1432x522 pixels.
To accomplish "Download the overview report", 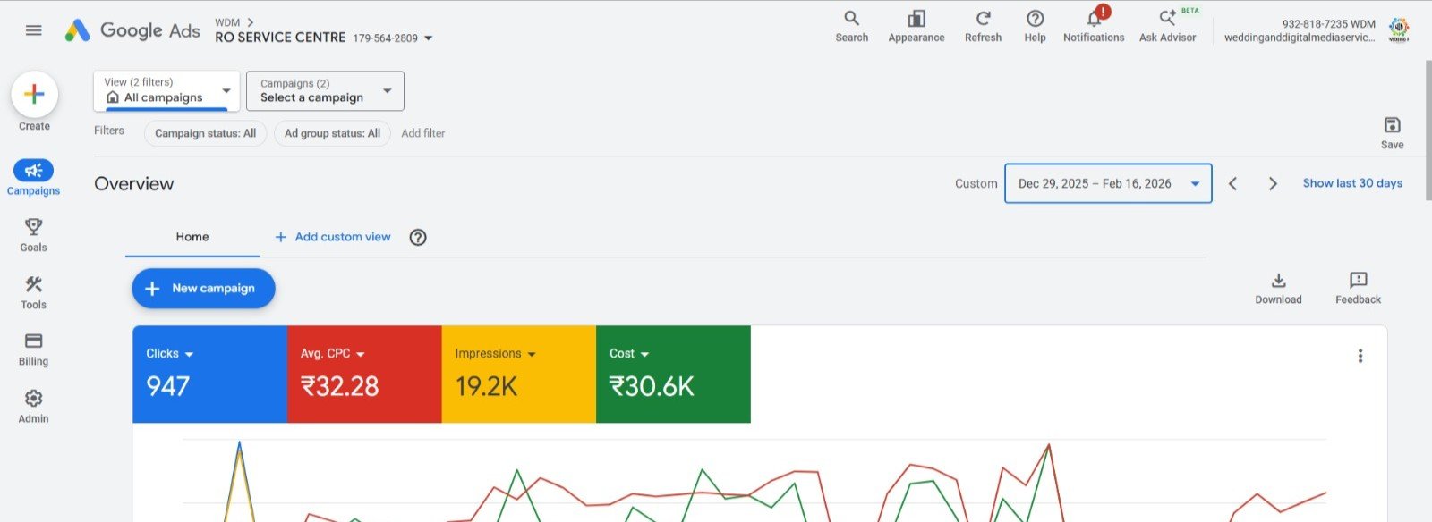I will point(1278,288).
